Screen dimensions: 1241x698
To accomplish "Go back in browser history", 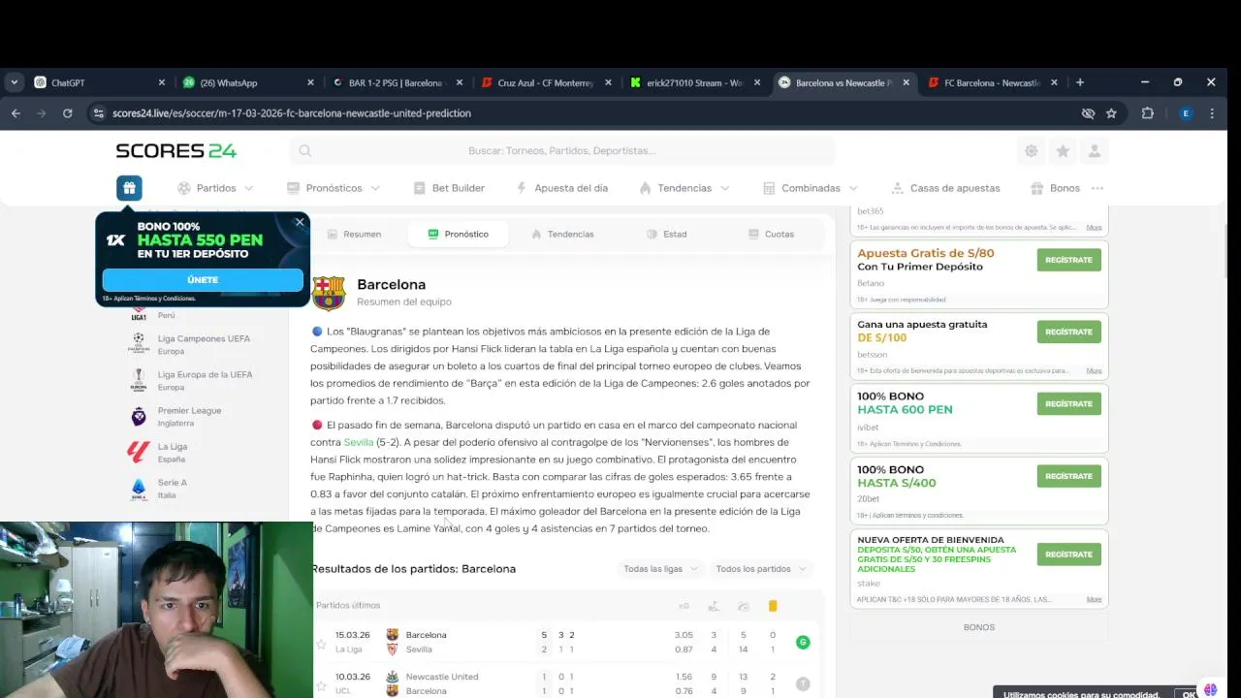I will point(16,113).
